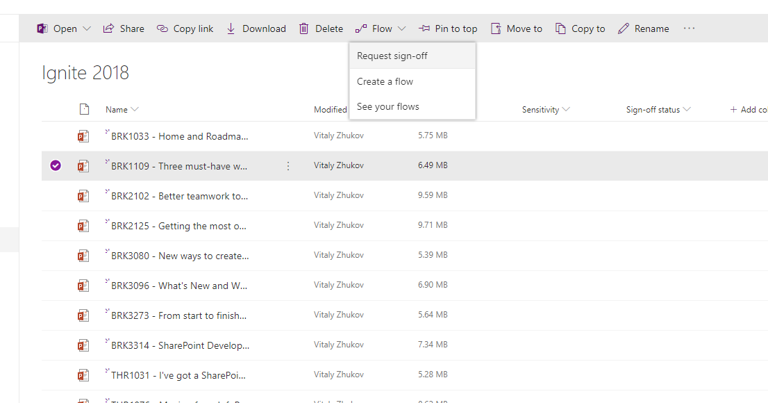Click the 9.59 MB file size cell
Image resolution: width=768 pixels, height=403 pixels.
(x=433, y=195)
